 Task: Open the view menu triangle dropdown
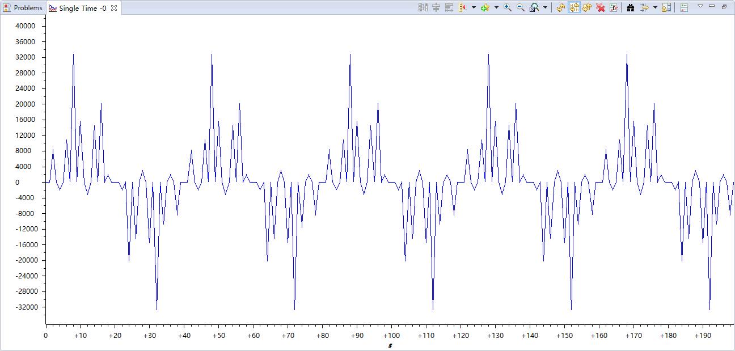tap(700, 7)
